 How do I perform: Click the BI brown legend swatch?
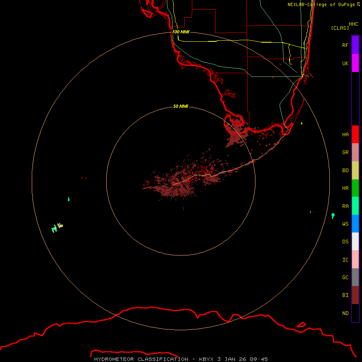pos(355,295)
